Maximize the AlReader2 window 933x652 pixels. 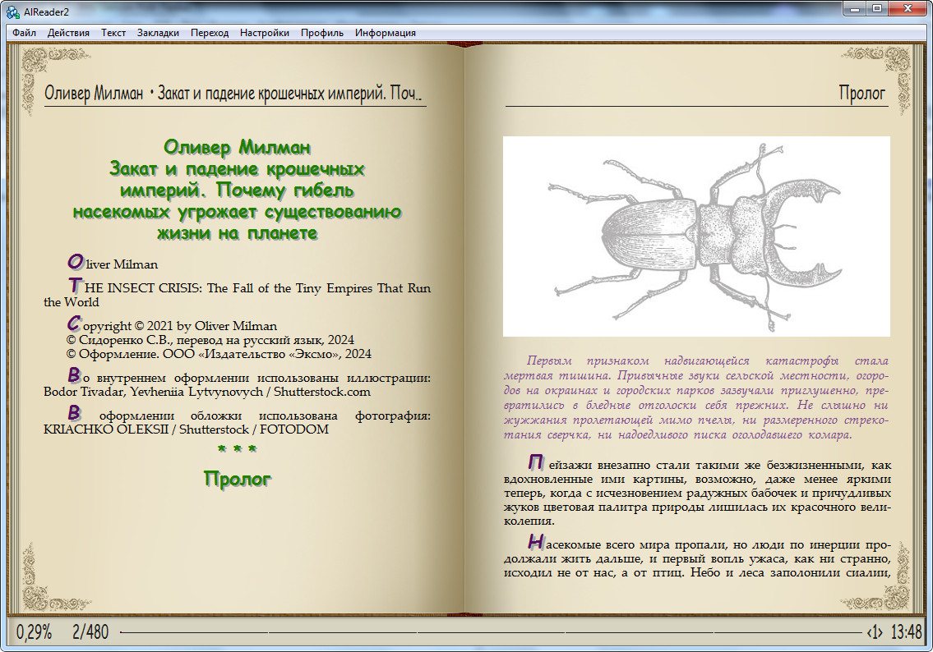click(x=877, y=8)
